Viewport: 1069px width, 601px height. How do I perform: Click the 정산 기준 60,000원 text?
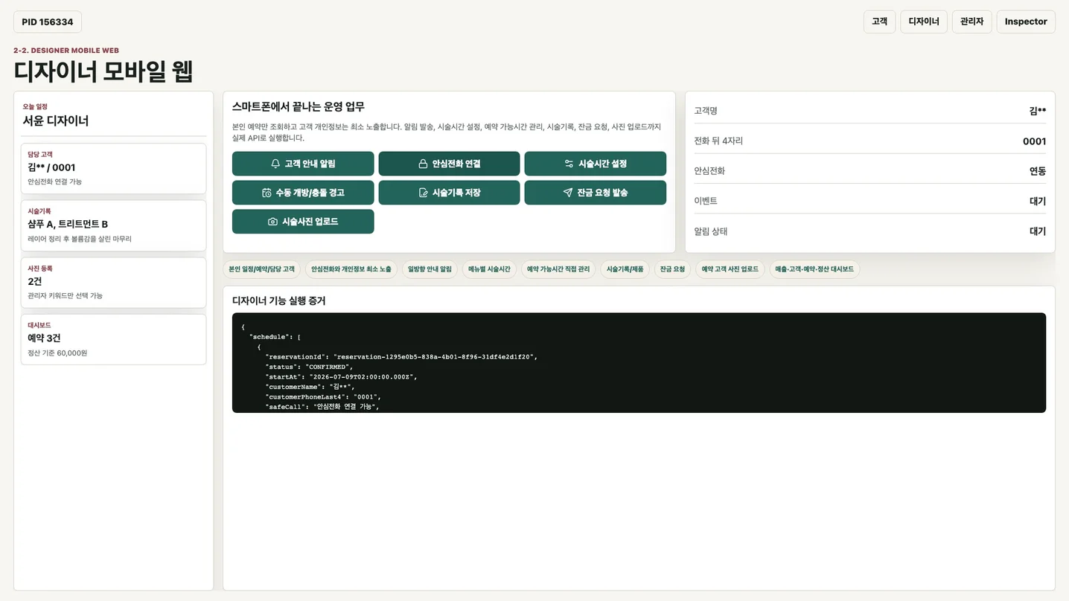point(57,353)
